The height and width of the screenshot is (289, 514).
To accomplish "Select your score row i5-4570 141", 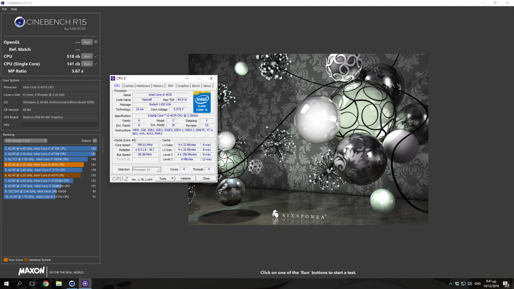I will [x=50, y=164].
